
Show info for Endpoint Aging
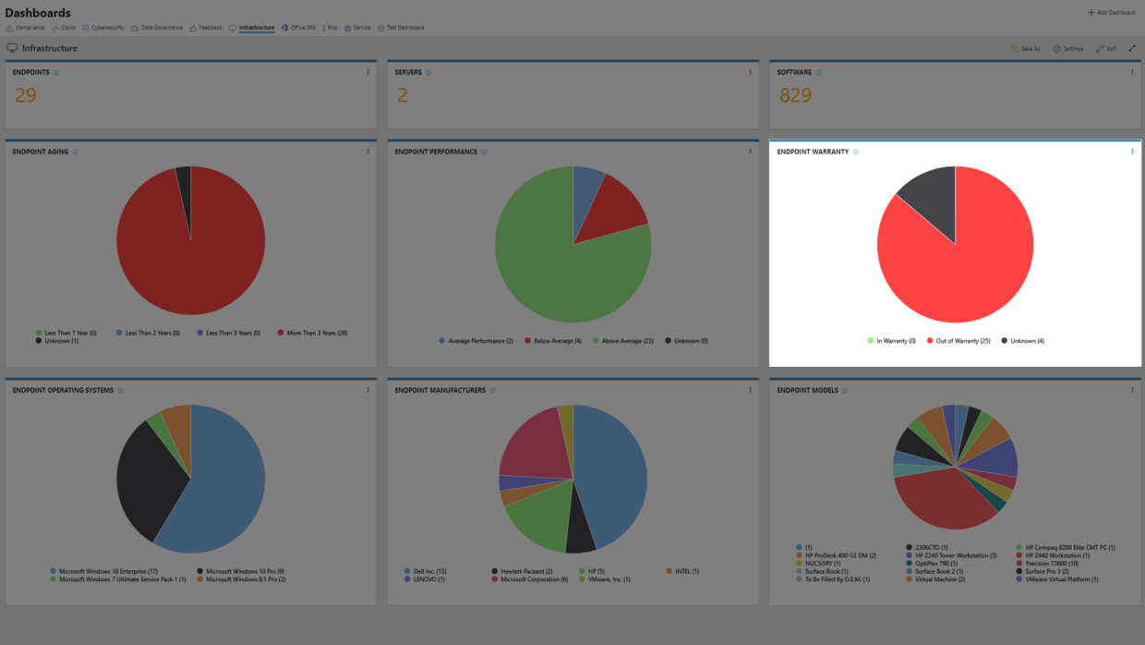tap(75, 152)
